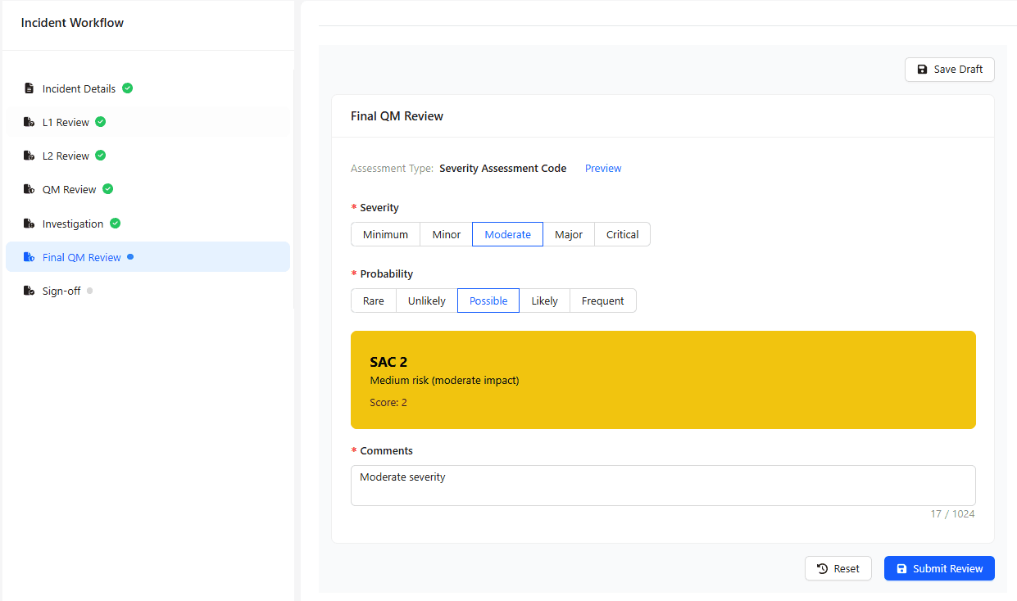Choose Likely probability option
This screenshot has width=1017, height=601.
pos(544,300)
